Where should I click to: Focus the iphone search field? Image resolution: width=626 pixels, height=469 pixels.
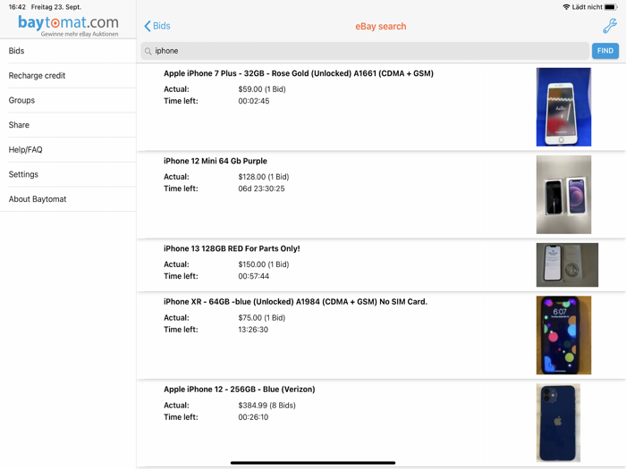point(365,51)
